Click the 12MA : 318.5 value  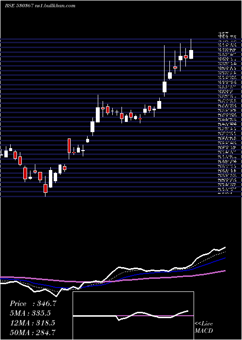pyautogui.click(x=32, y=323)
